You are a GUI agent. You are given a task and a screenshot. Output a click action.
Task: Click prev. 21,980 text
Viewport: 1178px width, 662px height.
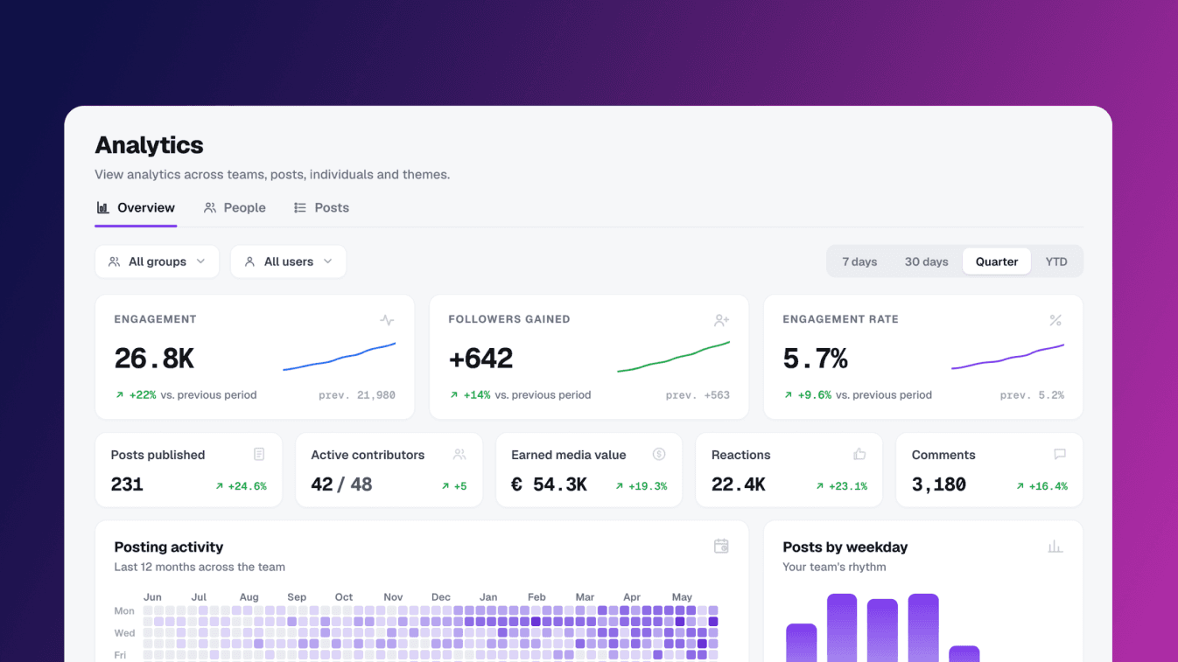click(357, 395)
